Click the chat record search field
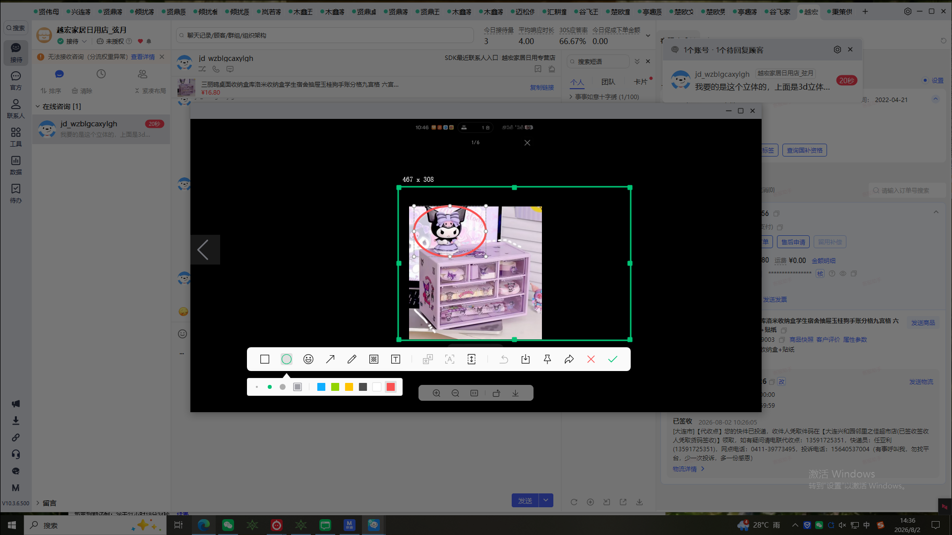This screenshot has height=535, width=952. tap(325, 35)
